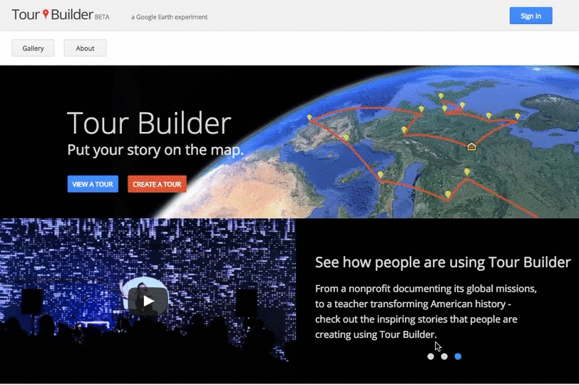Select the first carousel dot
This screenshot has height=385, width=579.
(431, 356)
